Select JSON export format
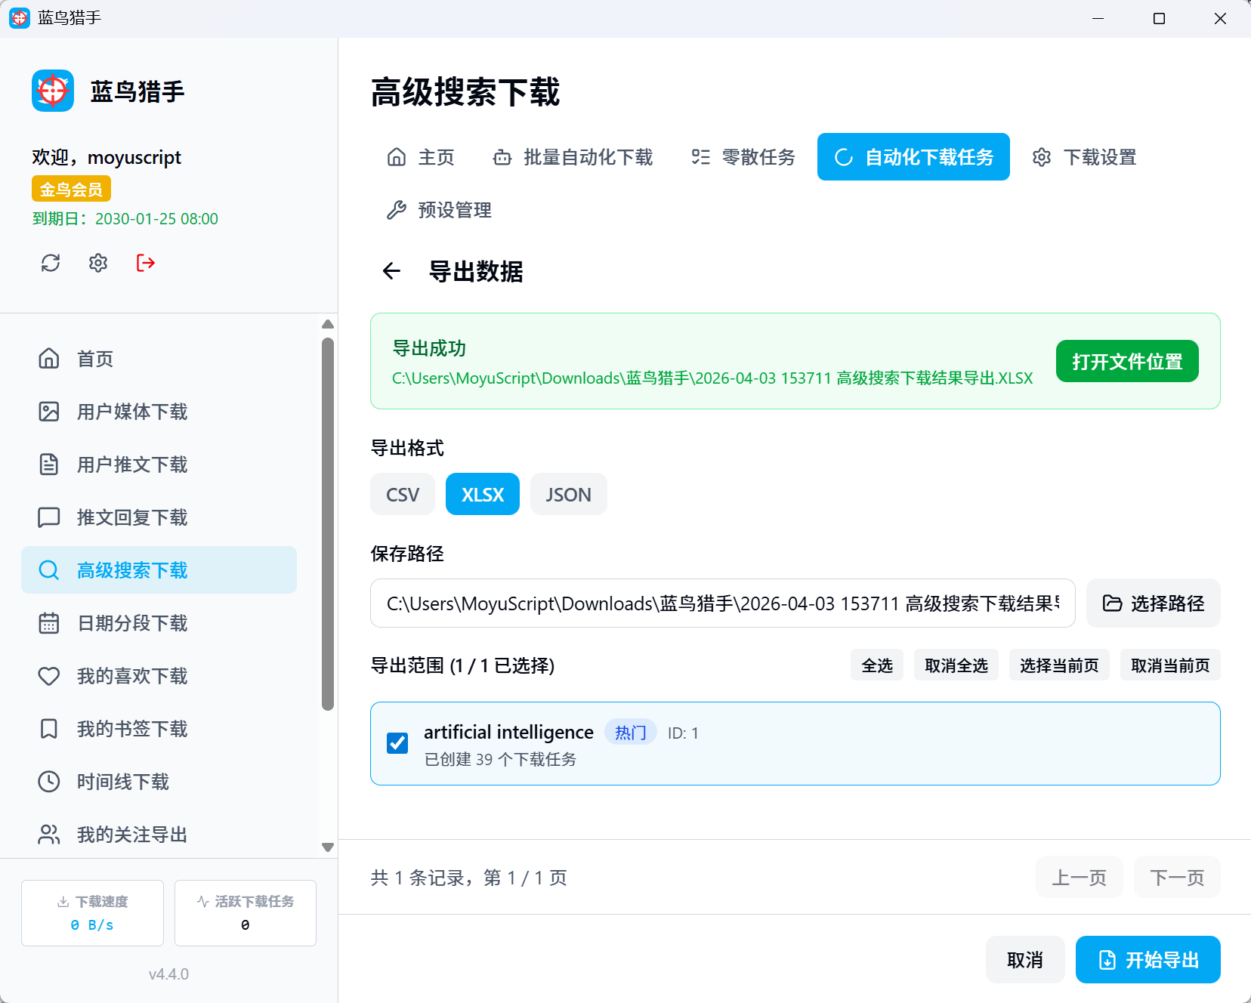This screenshot has width=1251, height=1003. [568, 495]
